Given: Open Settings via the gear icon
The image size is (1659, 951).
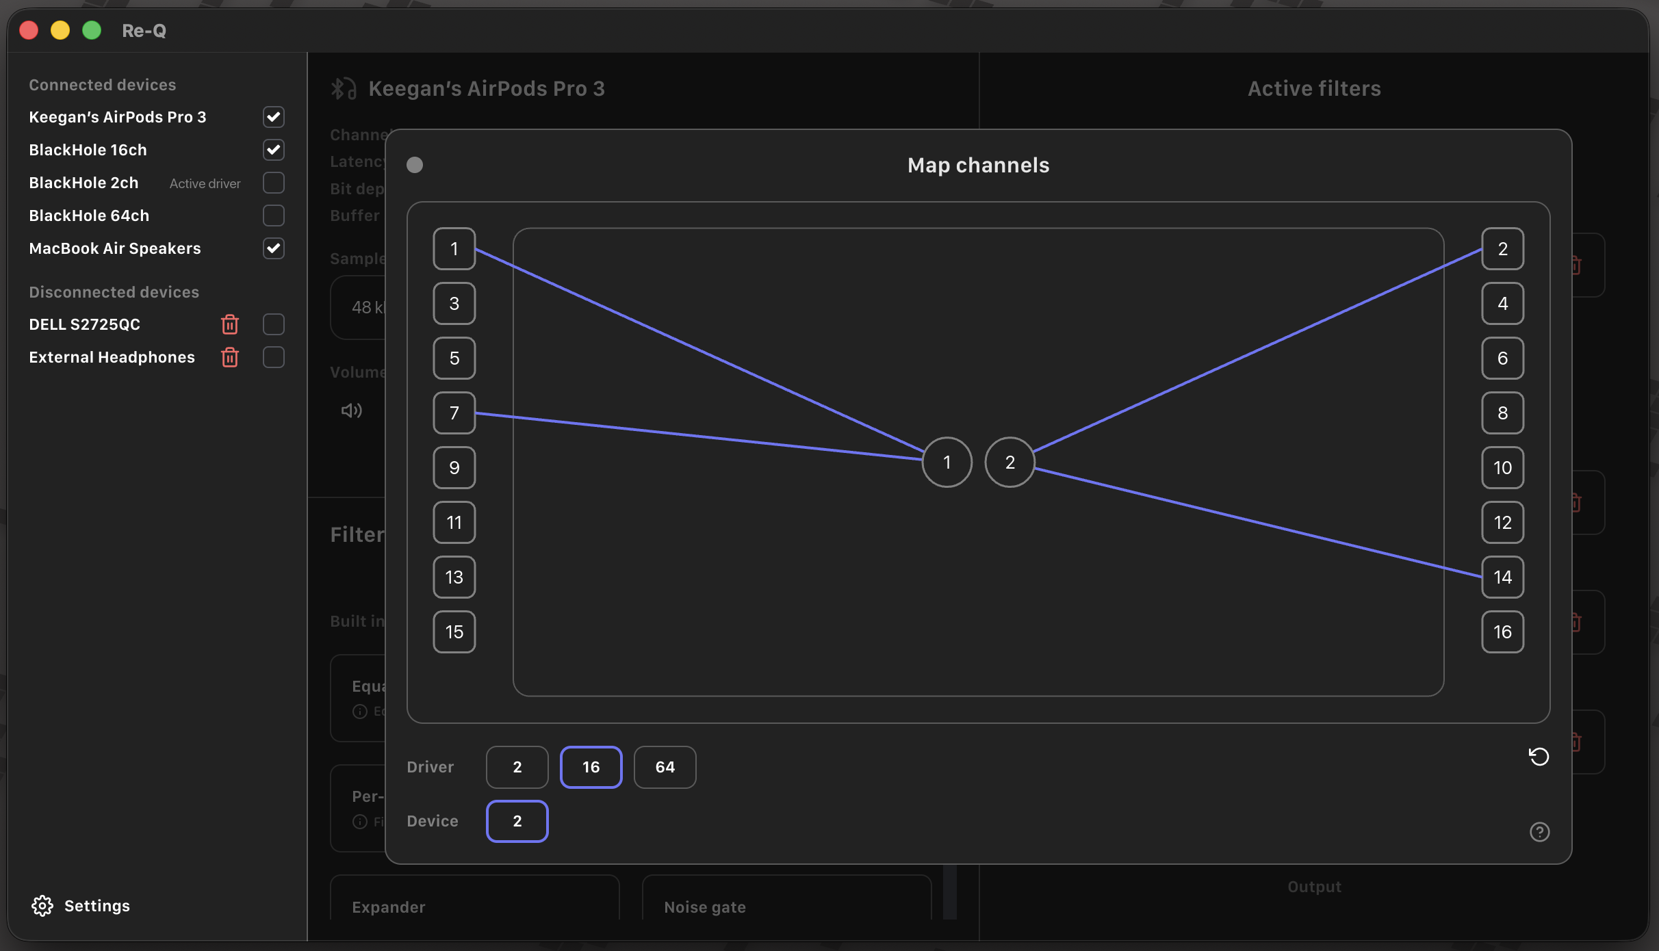Looking at the screenshot, I should 42,906.
